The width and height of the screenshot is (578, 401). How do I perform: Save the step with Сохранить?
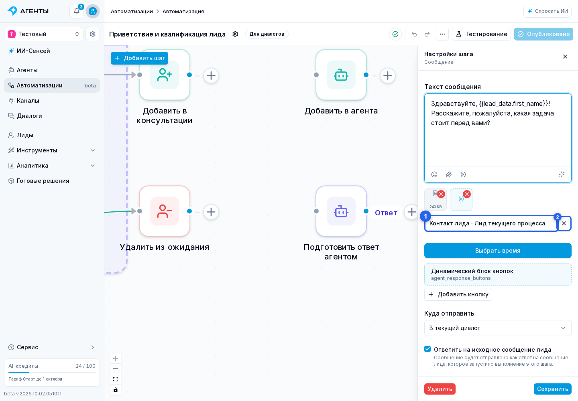coord(553,389)
